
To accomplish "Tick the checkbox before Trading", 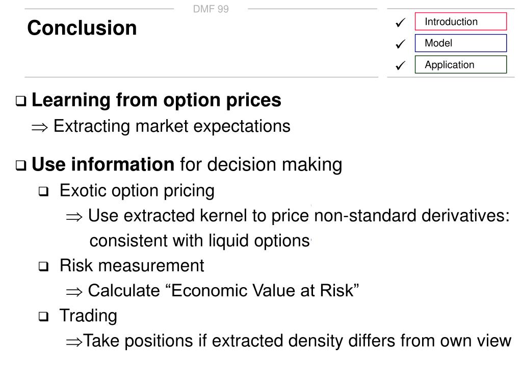I will (x=44, y=316).
